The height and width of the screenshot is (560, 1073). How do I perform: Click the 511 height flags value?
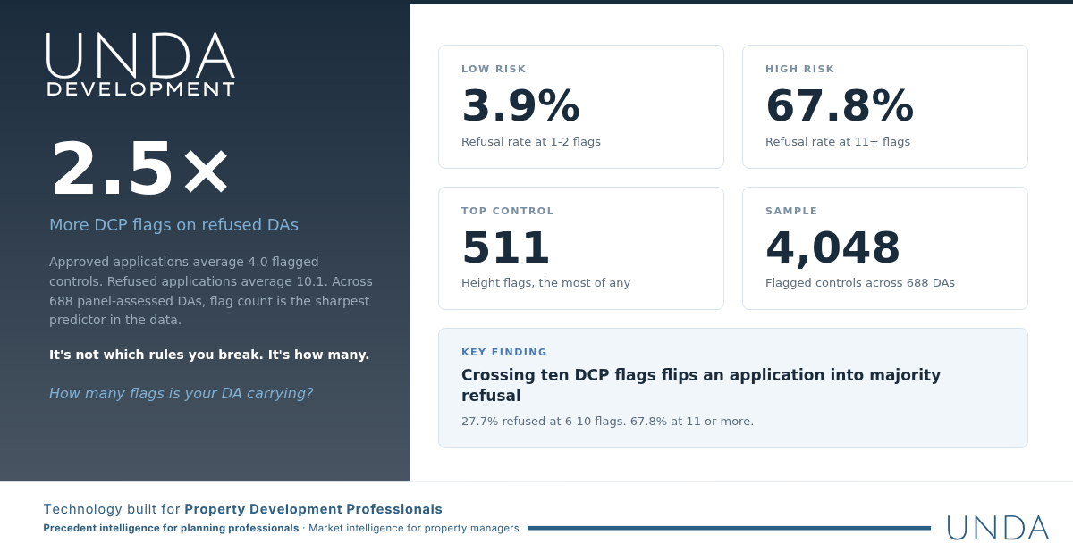coord(505,247)
